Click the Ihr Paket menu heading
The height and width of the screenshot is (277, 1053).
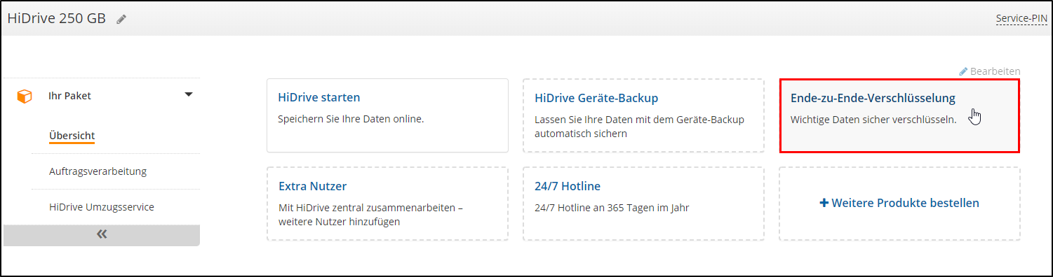point(69,96)
